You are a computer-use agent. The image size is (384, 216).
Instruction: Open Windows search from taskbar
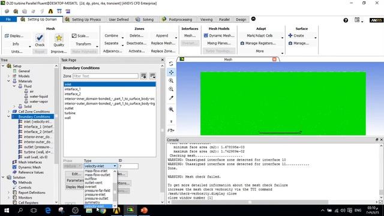point(20,210)
